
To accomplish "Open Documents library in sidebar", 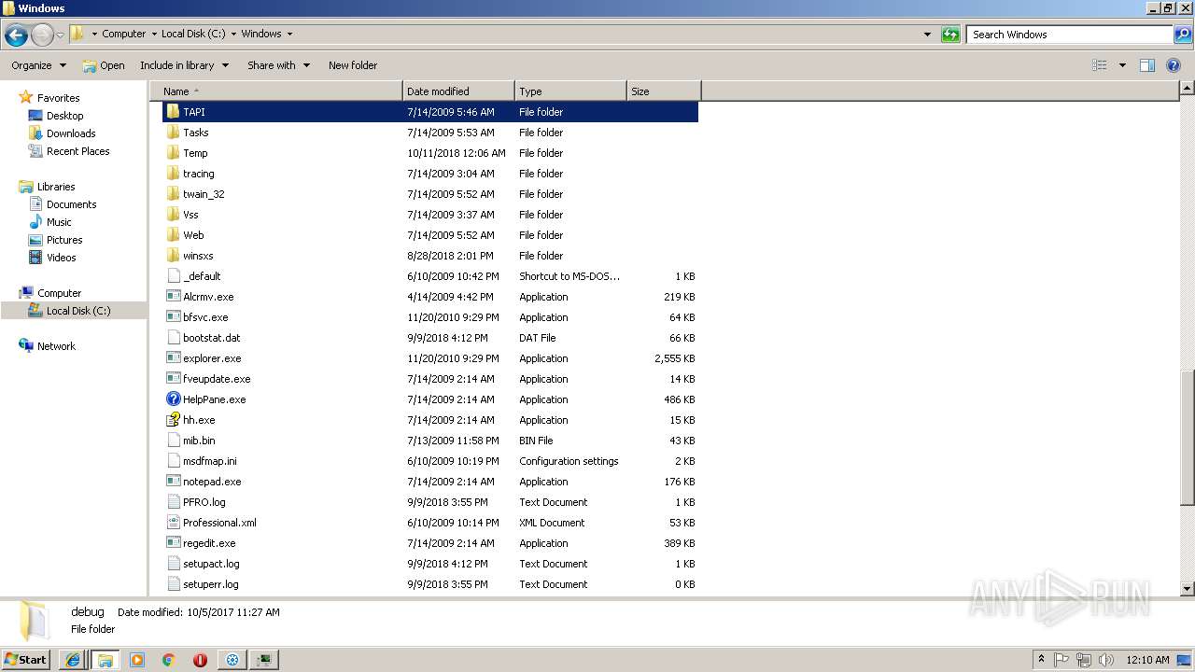I will [x=71, y=204].
